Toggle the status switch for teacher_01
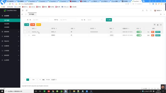The width and height of the screenshot is (166, 93). pos(139,32)
